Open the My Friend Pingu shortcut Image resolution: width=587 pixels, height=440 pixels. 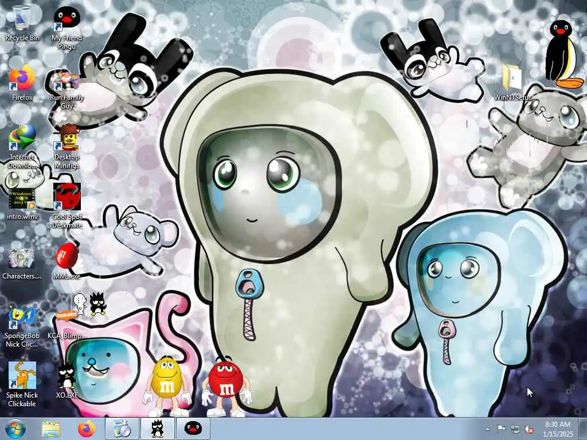(66, 27)
